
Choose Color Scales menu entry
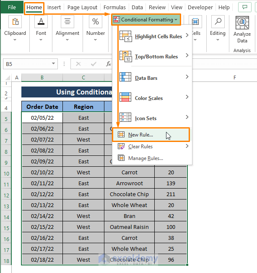point(152,97)
